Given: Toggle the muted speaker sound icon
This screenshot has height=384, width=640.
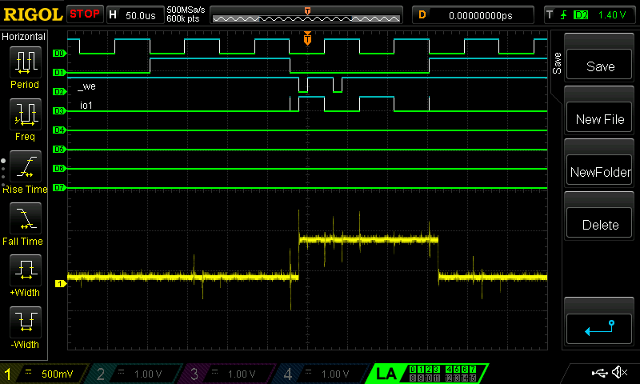Looking at the screenshot, I should (x=618, y=373).
